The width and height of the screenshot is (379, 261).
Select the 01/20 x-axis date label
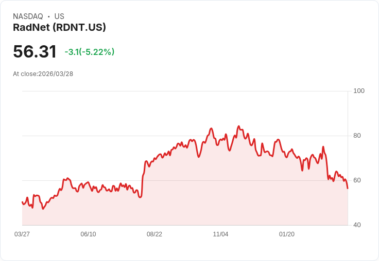point(287,234)
